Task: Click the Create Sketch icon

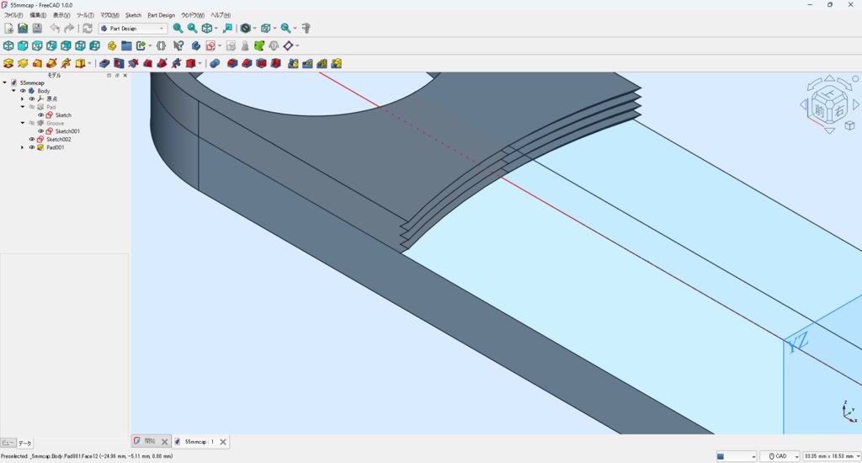Action: [210, 45]
